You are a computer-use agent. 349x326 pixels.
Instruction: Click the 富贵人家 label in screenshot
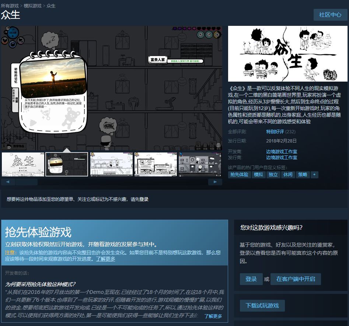click(x=158, y=60)
